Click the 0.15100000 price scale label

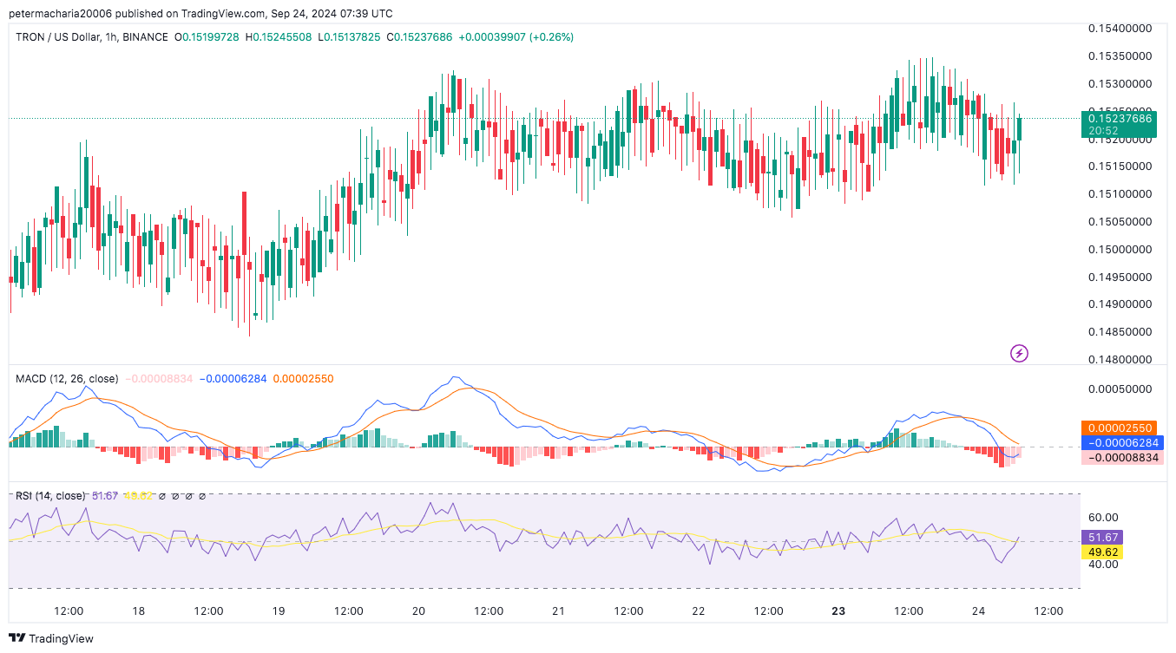coord(1120,194)
